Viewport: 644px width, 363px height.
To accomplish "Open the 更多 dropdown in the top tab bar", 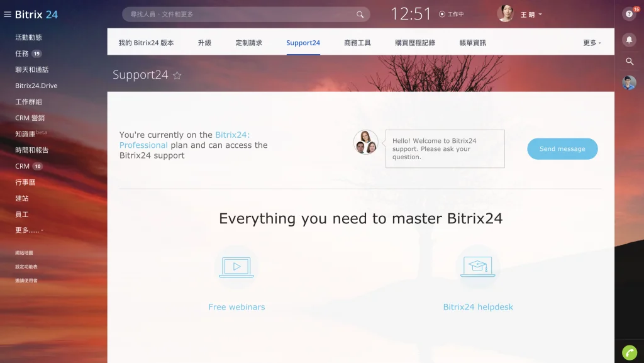I will coord(592,43).
